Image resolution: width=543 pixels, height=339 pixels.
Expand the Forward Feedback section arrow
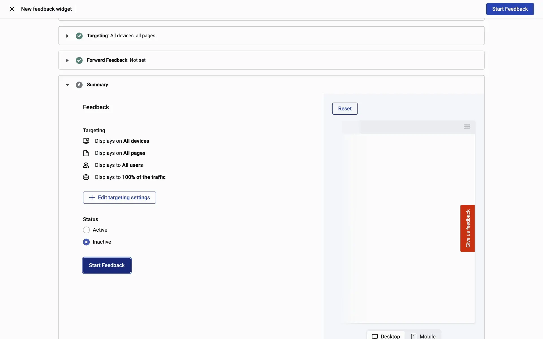coord(67,60)
